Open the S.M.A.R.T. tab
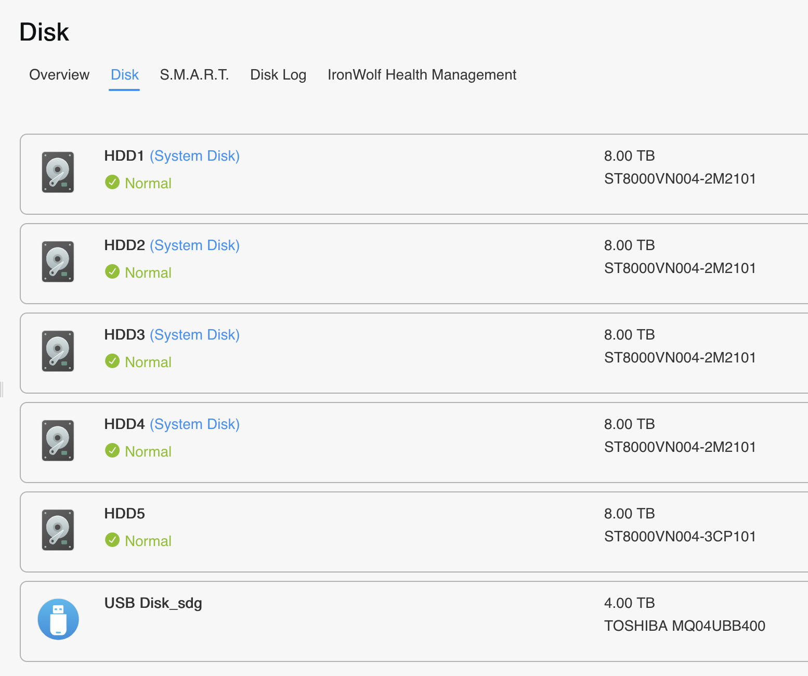 194,75
